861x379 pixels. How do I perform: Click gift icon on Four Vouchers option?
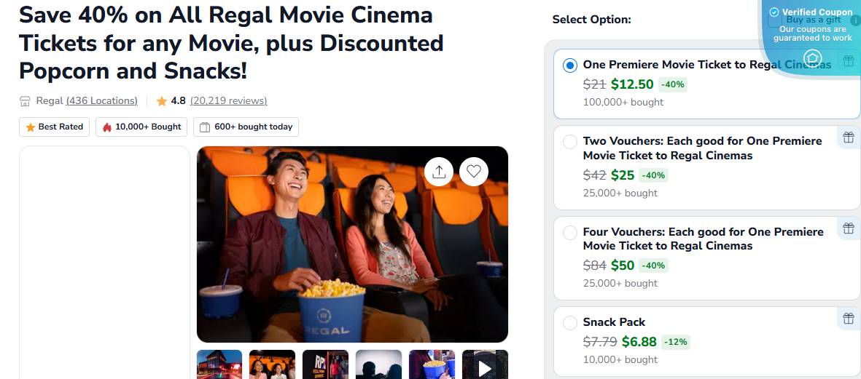[848, 228]
